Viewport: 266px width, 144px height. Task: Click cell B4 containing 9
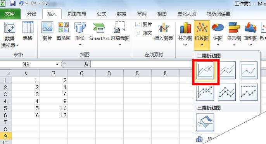[54, 101]
